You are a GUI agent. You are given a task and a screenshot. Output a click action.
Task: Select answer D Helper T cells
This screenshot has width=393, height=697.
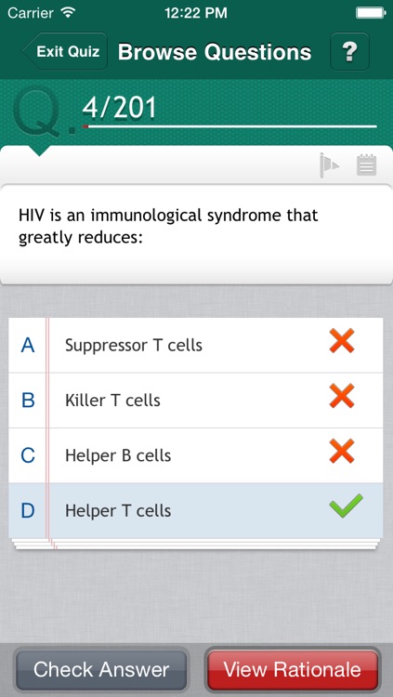(196, 511)
